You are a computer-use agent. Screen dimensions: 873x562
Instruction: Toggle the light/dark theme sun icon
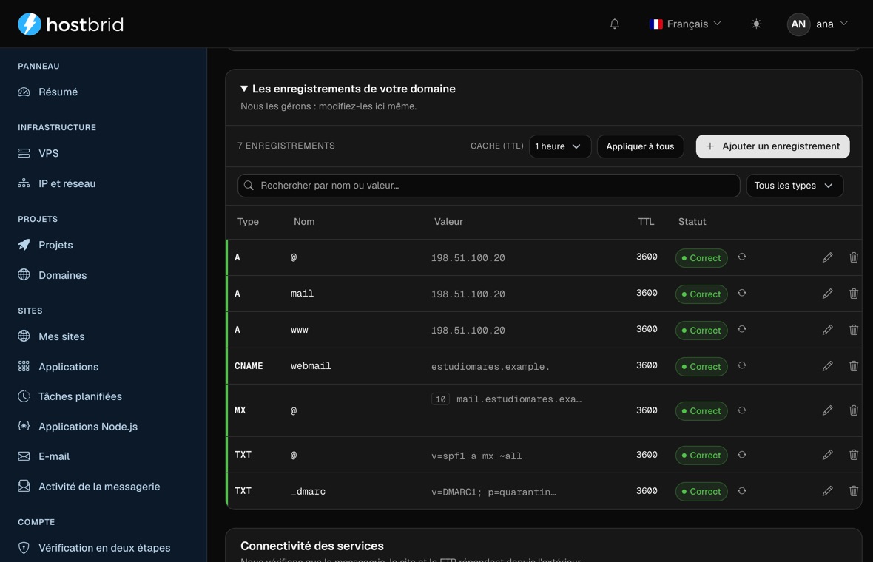(x=755, y=24)
